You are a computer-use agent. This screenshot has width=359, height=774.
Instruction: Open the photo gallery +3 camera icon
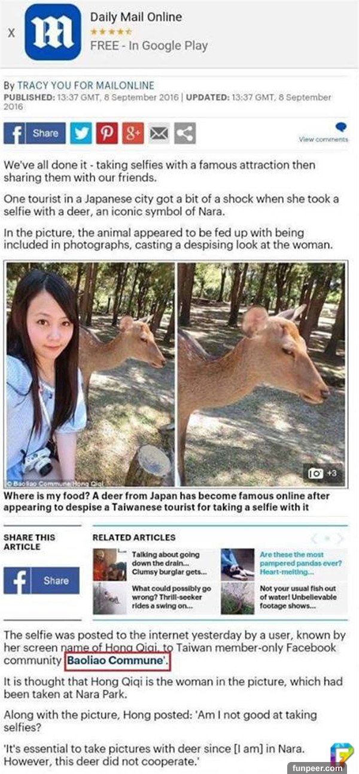(323, 474)
